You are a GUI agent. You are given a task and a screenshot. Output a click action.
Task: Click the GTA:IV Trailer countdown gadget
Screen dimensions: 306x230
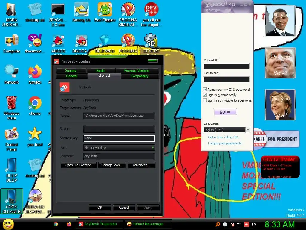[280, 167]
